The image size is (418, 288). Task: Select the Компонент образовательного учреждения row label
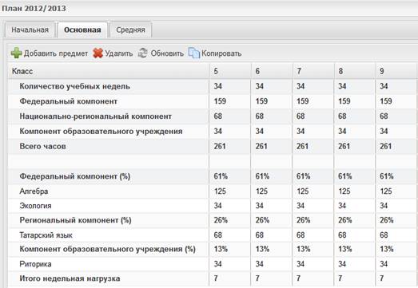point(101,132)
